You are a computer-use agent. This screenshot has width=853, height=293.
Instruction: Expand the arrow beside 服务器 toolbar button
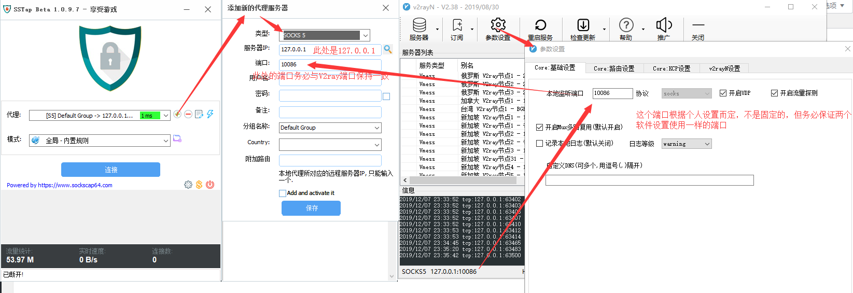438,30
